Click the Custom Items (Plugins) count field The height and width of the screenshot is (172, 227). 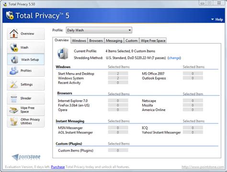pyautogui.click(x=118, y=150)
